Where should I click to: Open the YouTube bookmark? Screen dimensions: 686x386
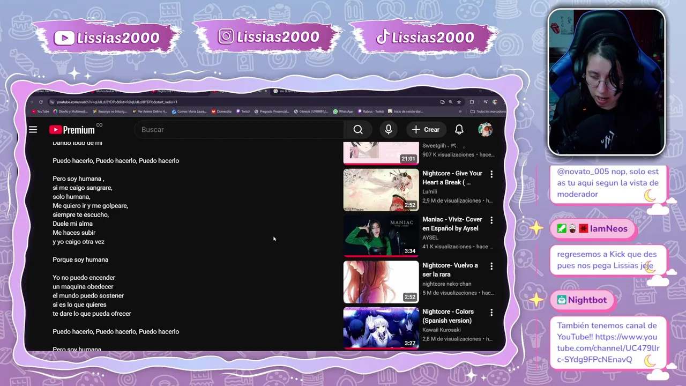click(x=40, y=112)
